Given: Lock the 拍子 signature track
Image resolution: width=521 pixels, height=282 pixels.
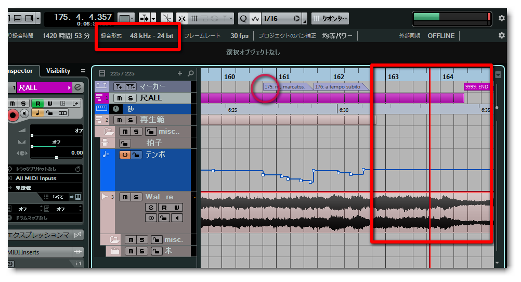Looking at the screenshot, I should click(x=125, y=143).
